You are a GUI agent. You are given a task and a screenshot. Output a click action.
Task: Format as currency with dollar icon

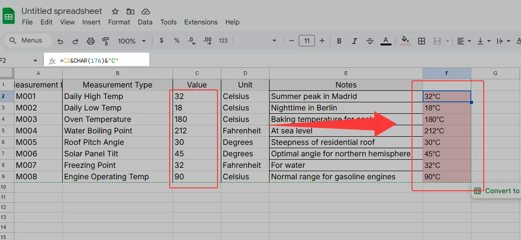pos(162,41)
